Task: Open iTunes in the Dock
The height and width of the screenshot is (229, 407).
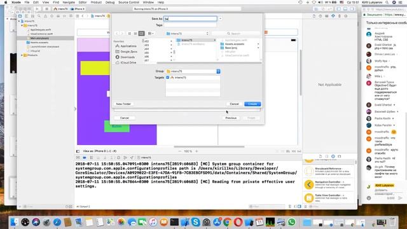Action: [x=153, y=222]
